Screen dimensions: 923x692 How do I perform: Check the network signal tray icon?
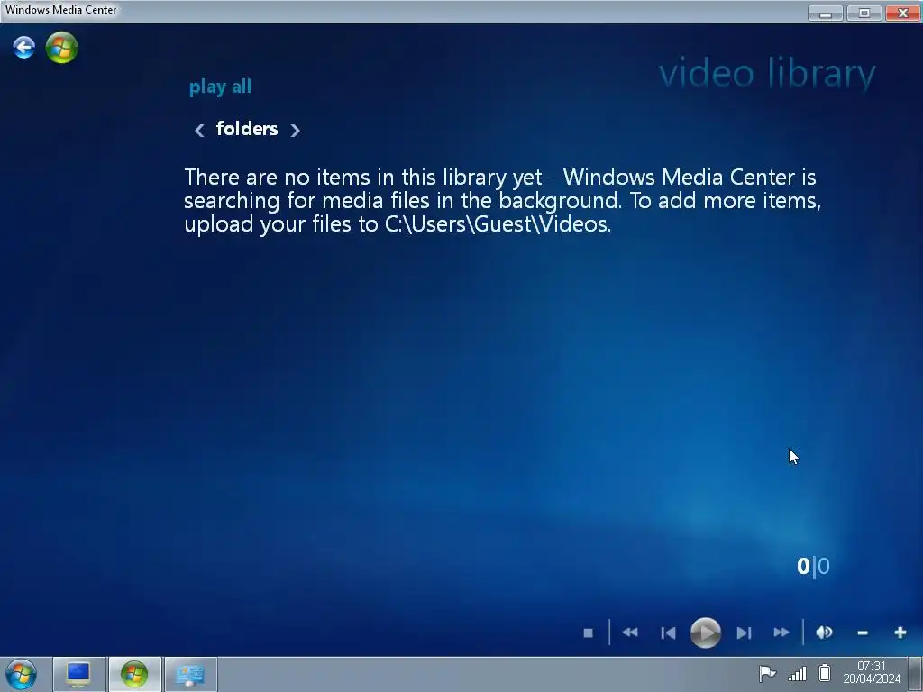[x=797, y=674]
